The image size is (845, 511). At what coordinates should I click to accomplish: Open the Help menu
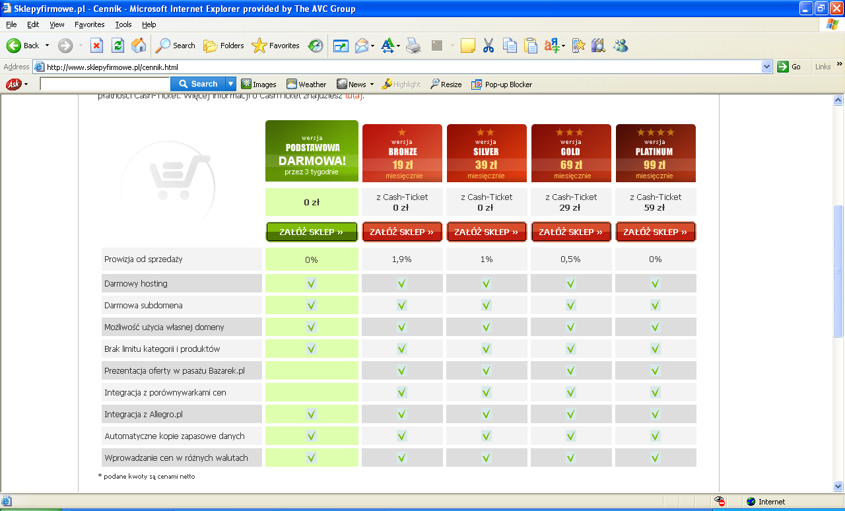click(149, 24)
